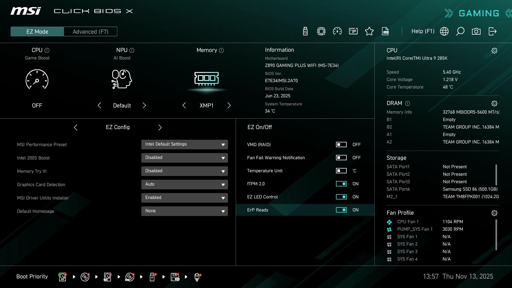Open the Default Homepage dropdown
The height and width of the screenshot is (288, 512).
click(x=185, y=211)
